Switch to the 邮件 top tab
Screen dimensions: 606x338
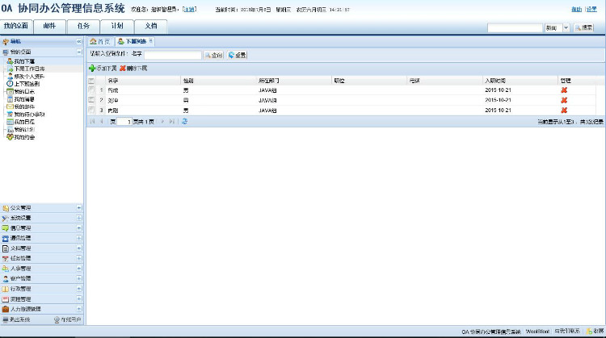[x=50, y=26]
